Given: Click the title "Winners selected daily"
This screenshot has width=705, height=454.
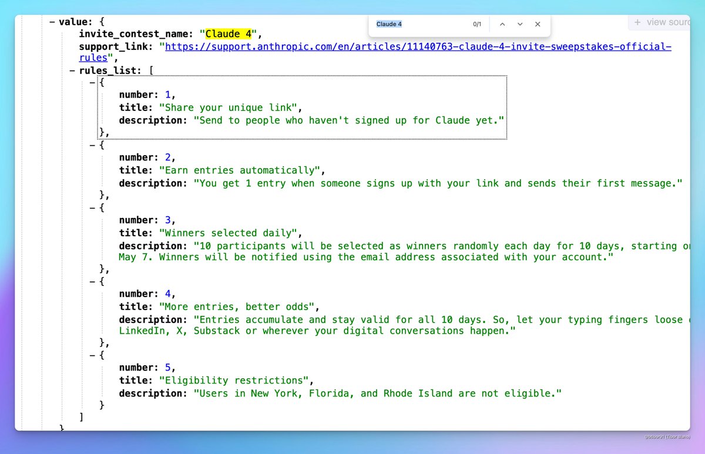Looking at the screenshot, I should click(230, 233).
